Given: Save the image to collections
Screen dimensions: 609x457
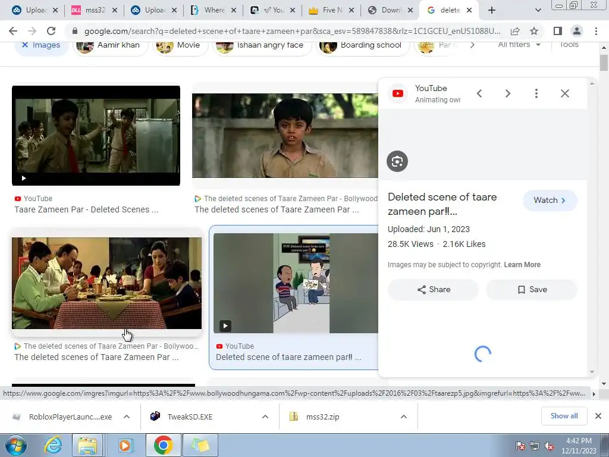Looking at the screenshot, I should (x=532, y=290).
